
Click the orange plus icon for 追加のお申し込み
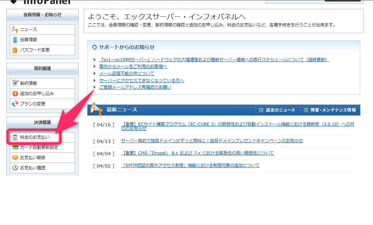(x=15, y=93)
